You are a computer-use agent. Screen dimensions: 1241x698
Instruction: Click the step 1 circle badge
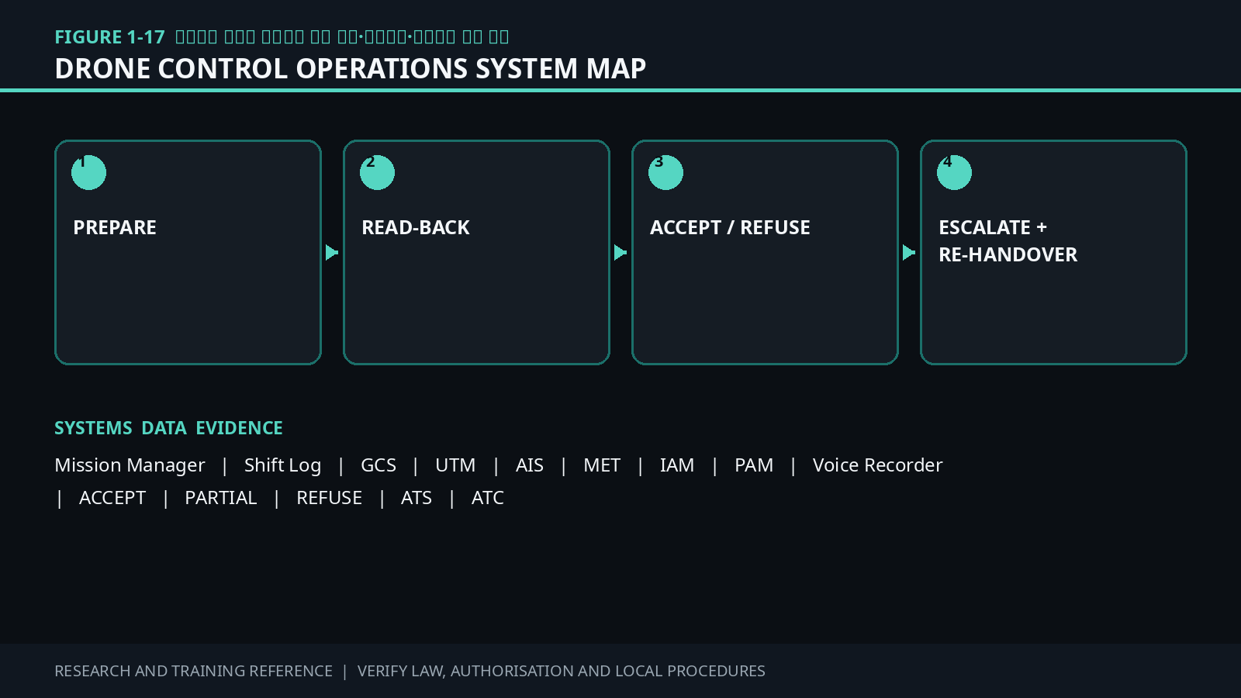click(x=88, y=172)
